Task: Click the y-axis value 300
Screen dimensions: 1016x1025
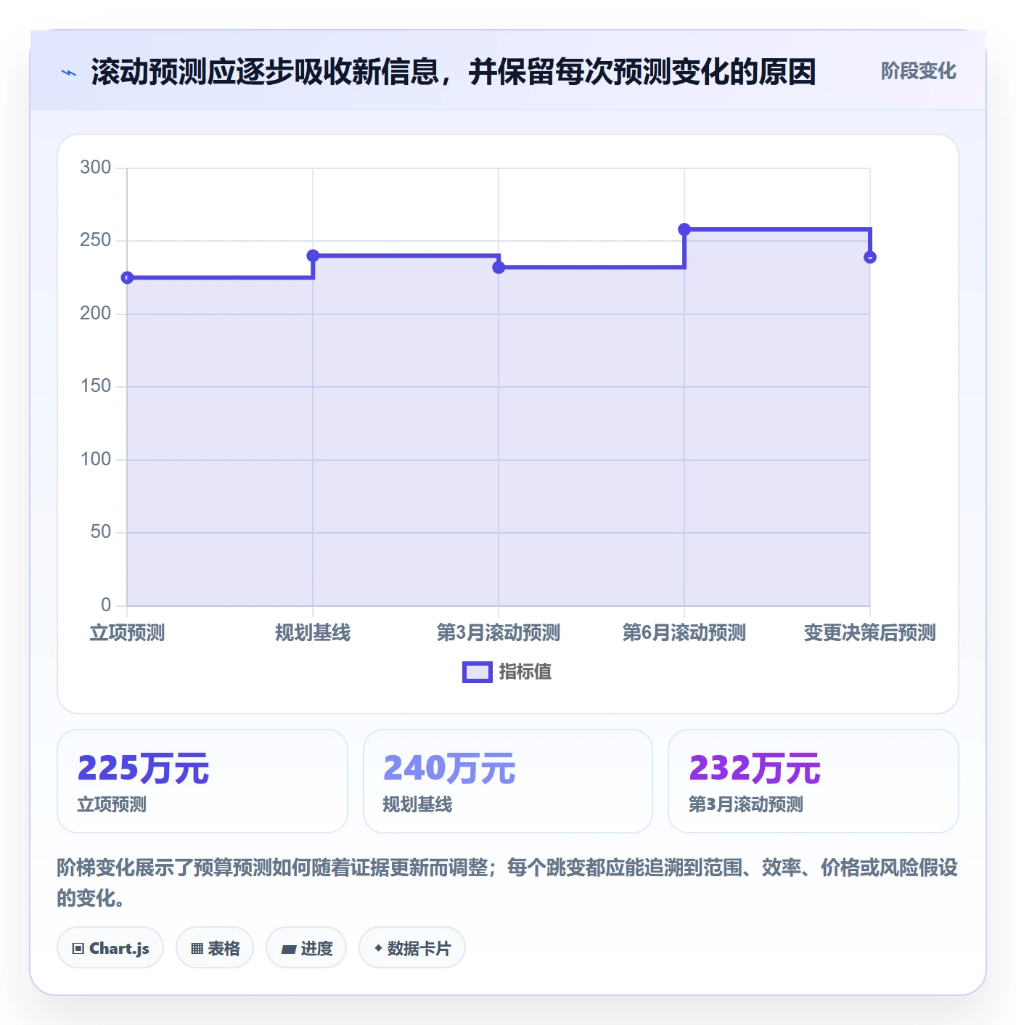Action: (x=96, y=168)
